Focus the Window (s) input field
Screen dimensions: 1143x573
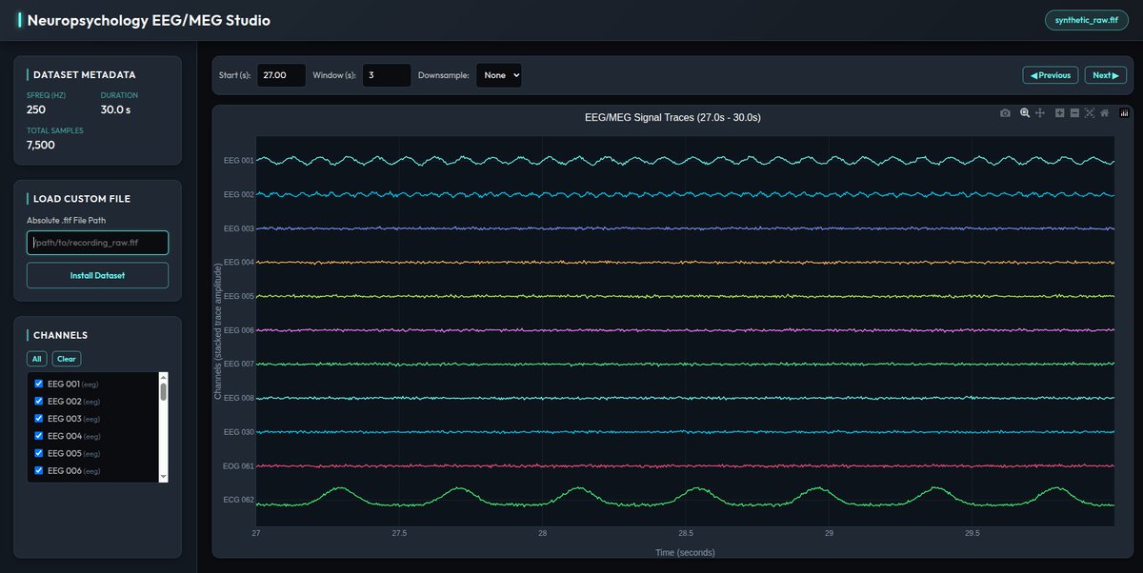[x=387, y=75]
